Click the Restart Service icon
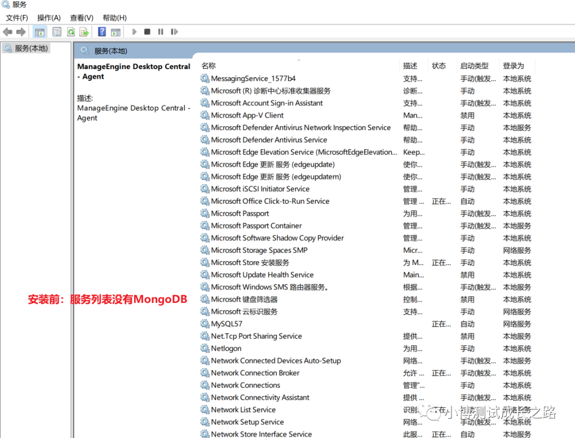575x438 pixels. [174, 32]
